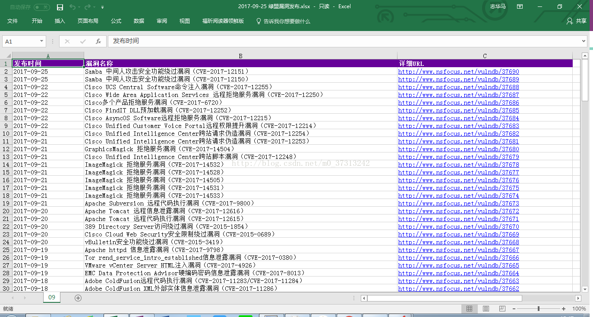The image size is (593, 317).
Task: Click the Cancel X icon in formula bar
Action: [67, 41]
